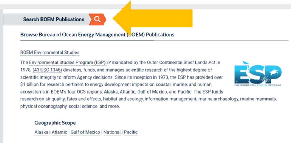291x143 pixels.
Task: Open the (43 USC 1346) statute link
Action: 47,70
